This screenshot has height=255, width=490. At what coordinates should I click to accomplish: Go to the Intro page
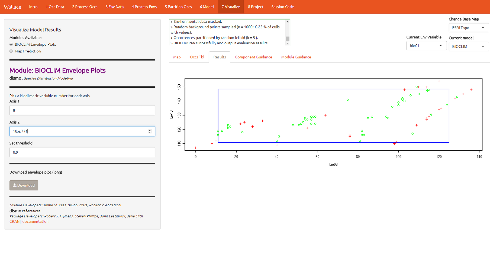33,7
